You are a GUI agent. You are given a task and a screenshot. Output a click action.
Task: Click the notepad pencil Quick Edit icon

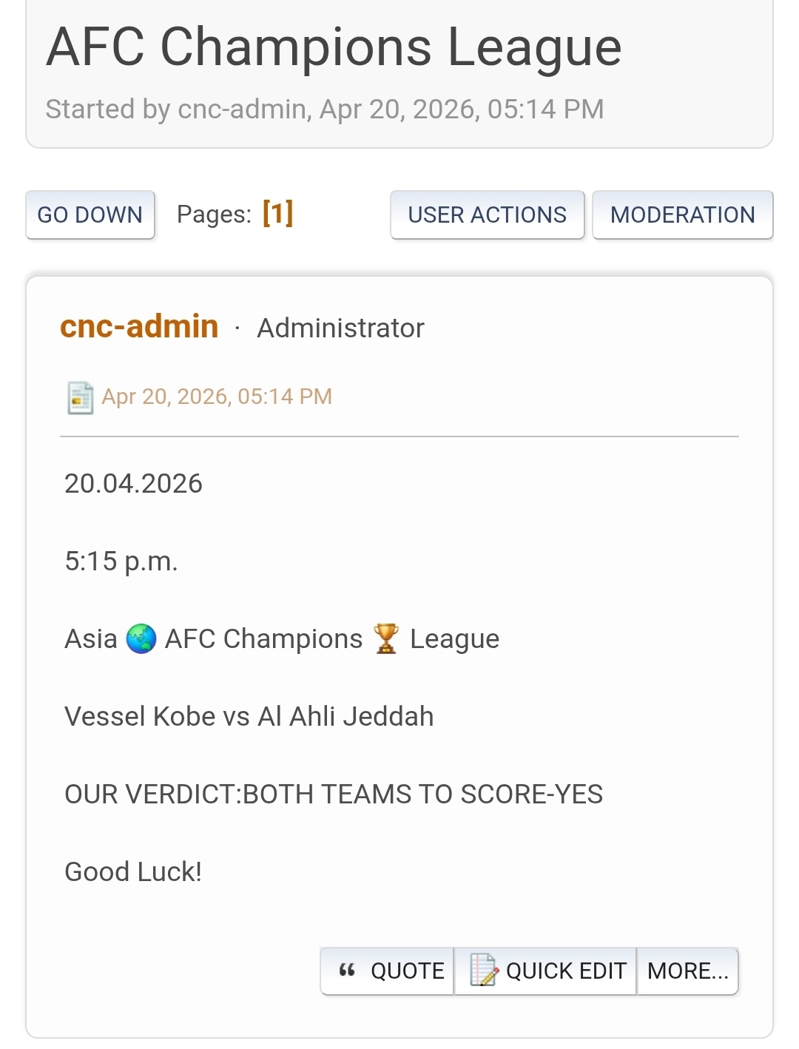[x=483, y=971]
